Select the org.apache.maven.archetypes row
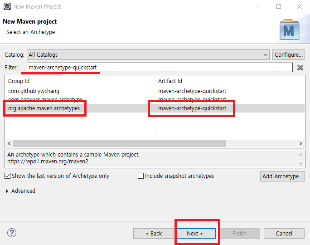 point(155,108)
